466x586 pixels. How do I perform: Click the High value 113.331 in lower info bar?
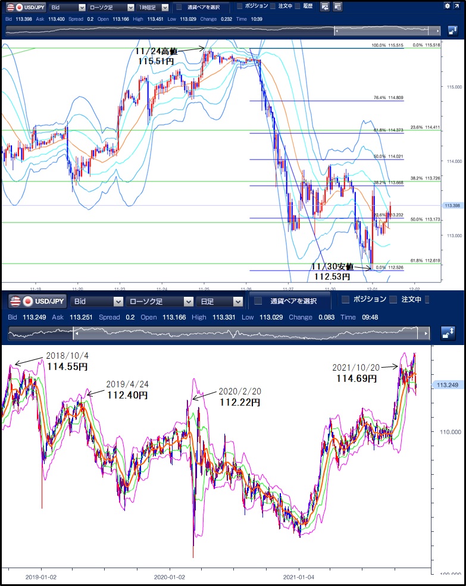pyautogui.click(x=224, y=317)
